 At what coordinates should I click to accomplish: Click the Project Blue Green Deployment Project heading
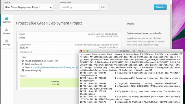click(49, 23)
